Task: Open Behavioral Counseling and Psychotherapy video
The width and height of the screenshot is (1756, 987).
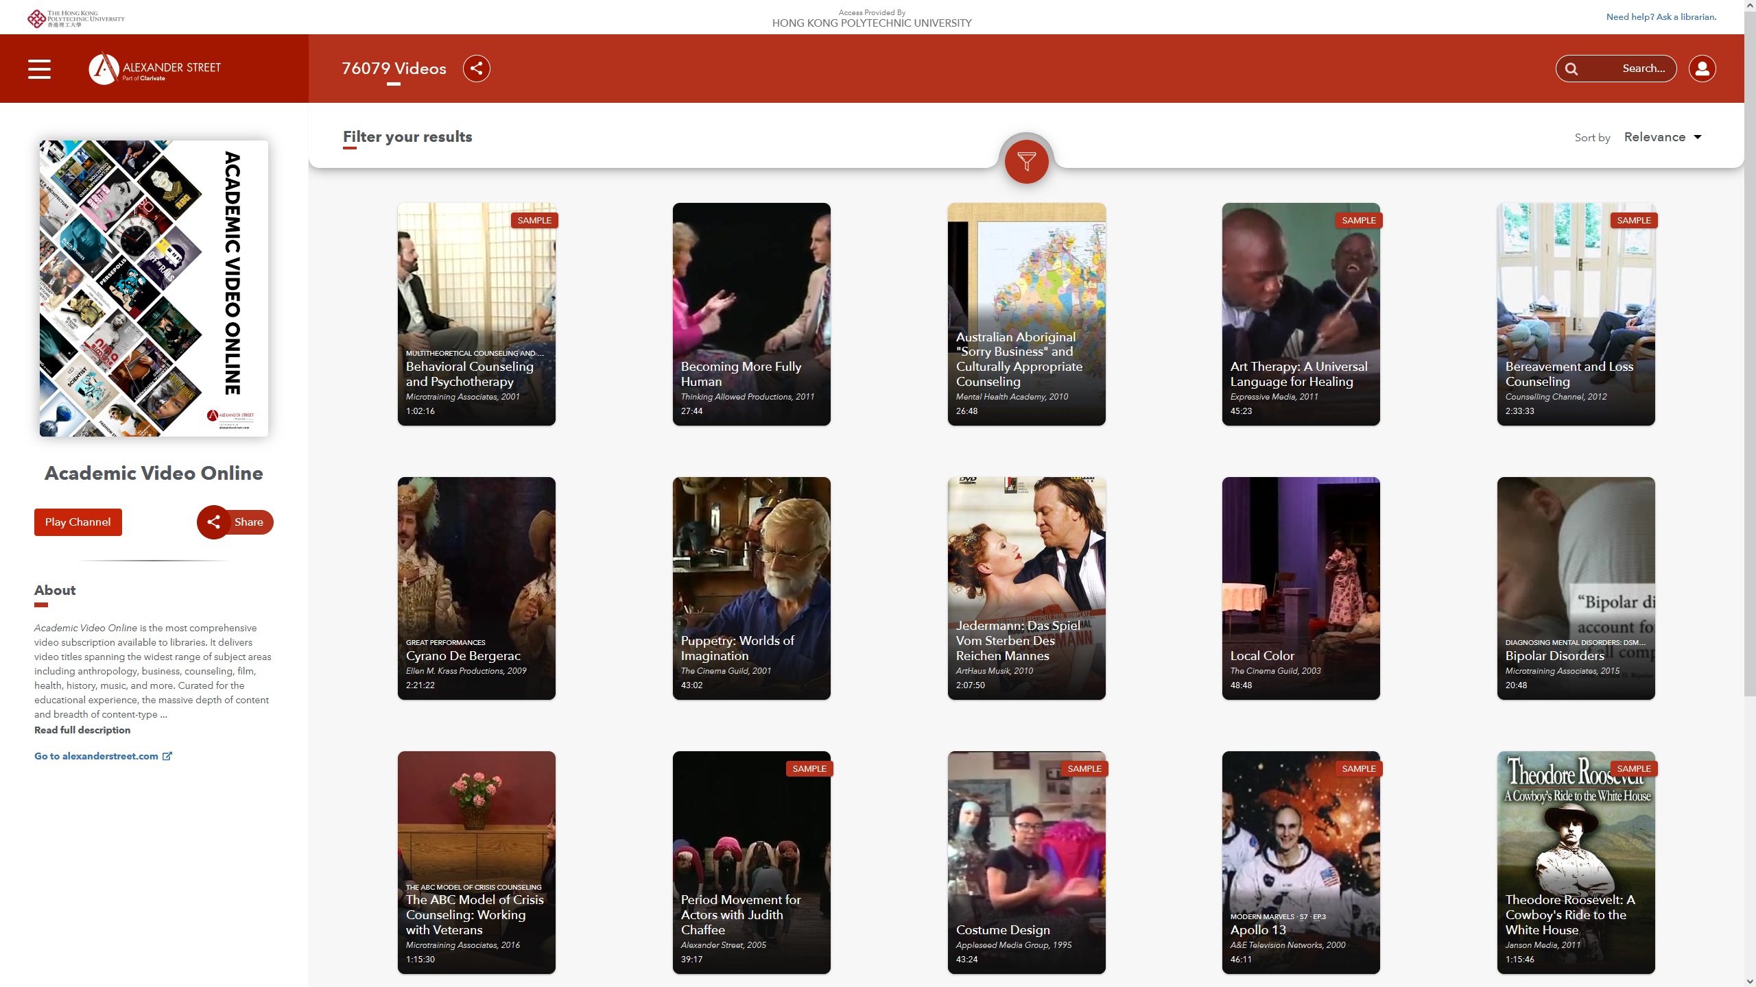Action: (477, 314)
